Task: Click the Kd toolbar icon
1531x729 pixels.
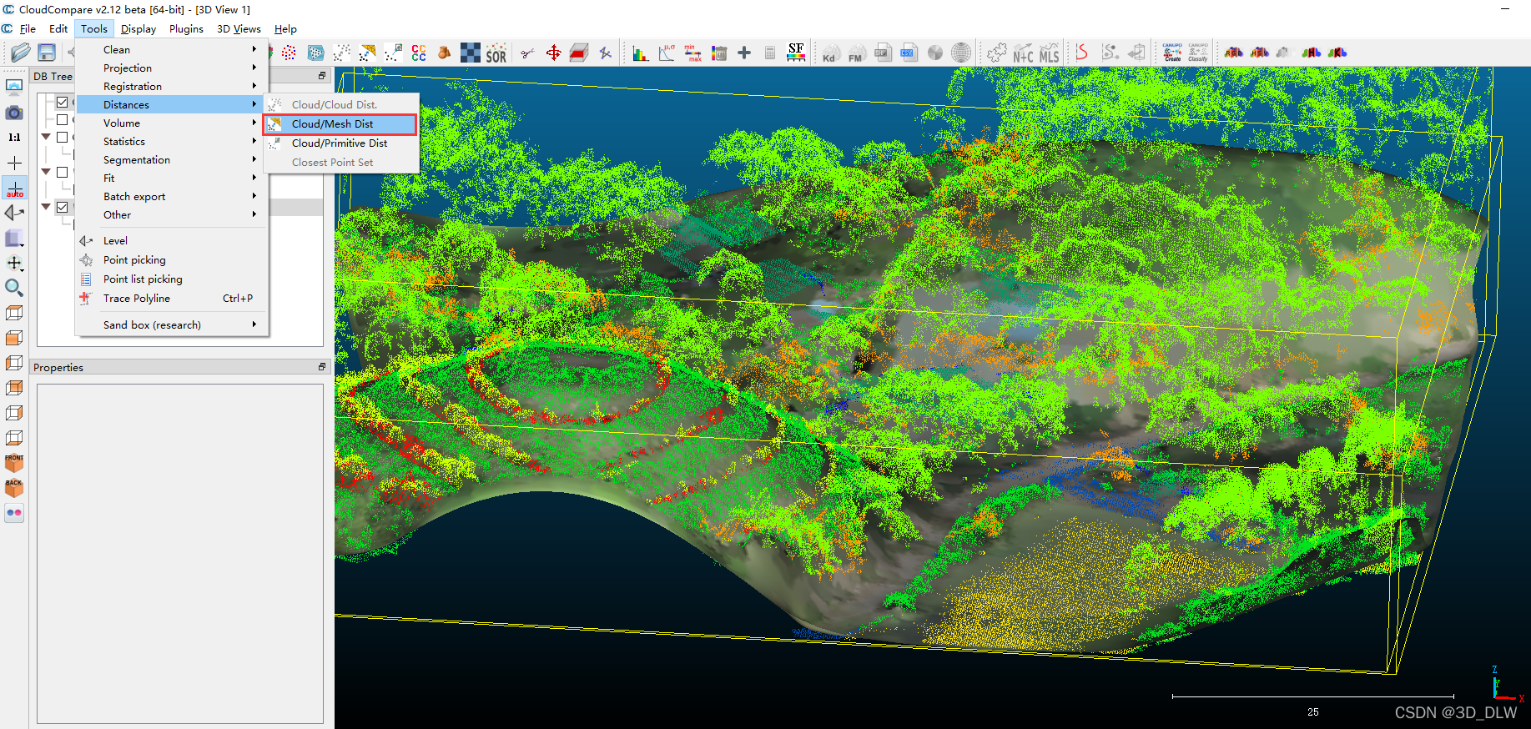Action: (829, 53)
